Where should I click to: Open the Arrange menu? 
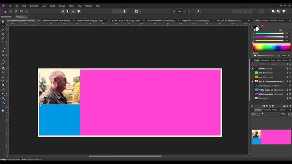pyautogui.click(x=62, y=6)
